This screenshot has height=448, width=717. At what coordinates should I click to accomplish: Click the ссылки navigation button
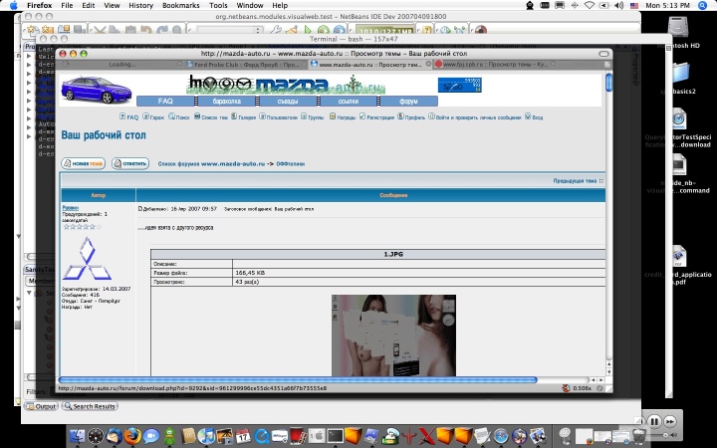coord(349,101)
